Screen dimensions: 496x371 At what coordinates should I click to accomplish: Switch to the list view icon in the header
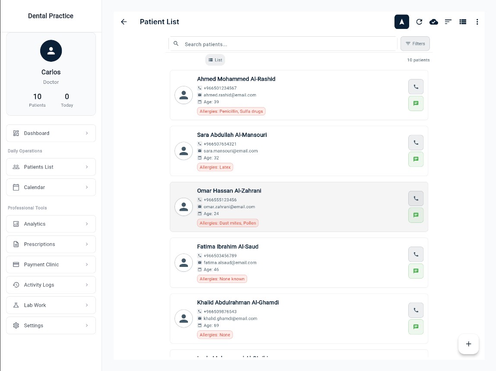(463, 22)
